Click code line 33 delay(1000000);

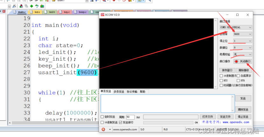click(71, 113)
